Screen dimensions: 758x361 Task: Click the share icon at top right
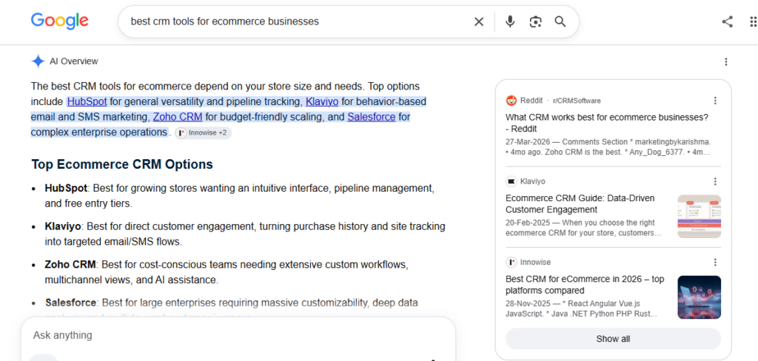727,21
